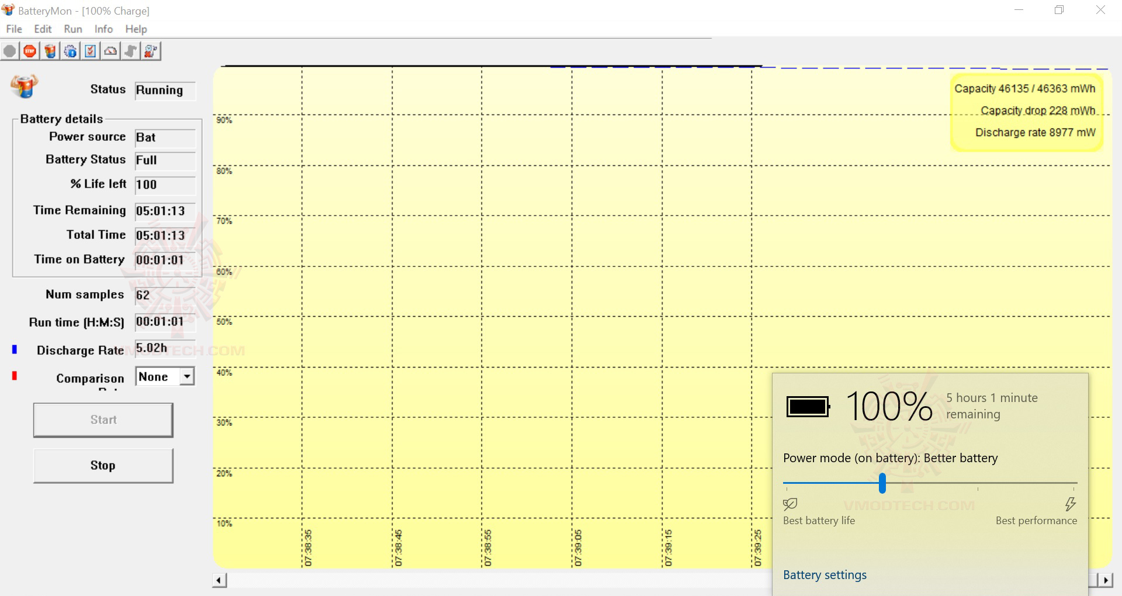Close the BatteryMon window
This screenshot has height=596, width=1122.
[x=1100, y=10]
